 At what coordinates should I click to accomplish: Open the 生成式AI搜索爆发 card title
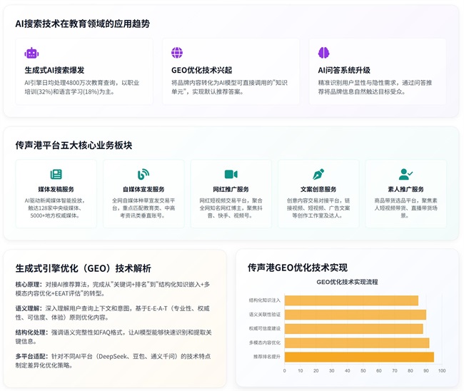pos(54,70)
